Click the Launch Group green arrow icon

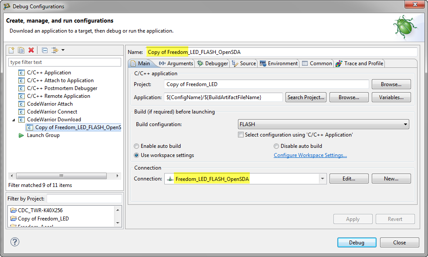pyautogui.click(x=21, y=135)
